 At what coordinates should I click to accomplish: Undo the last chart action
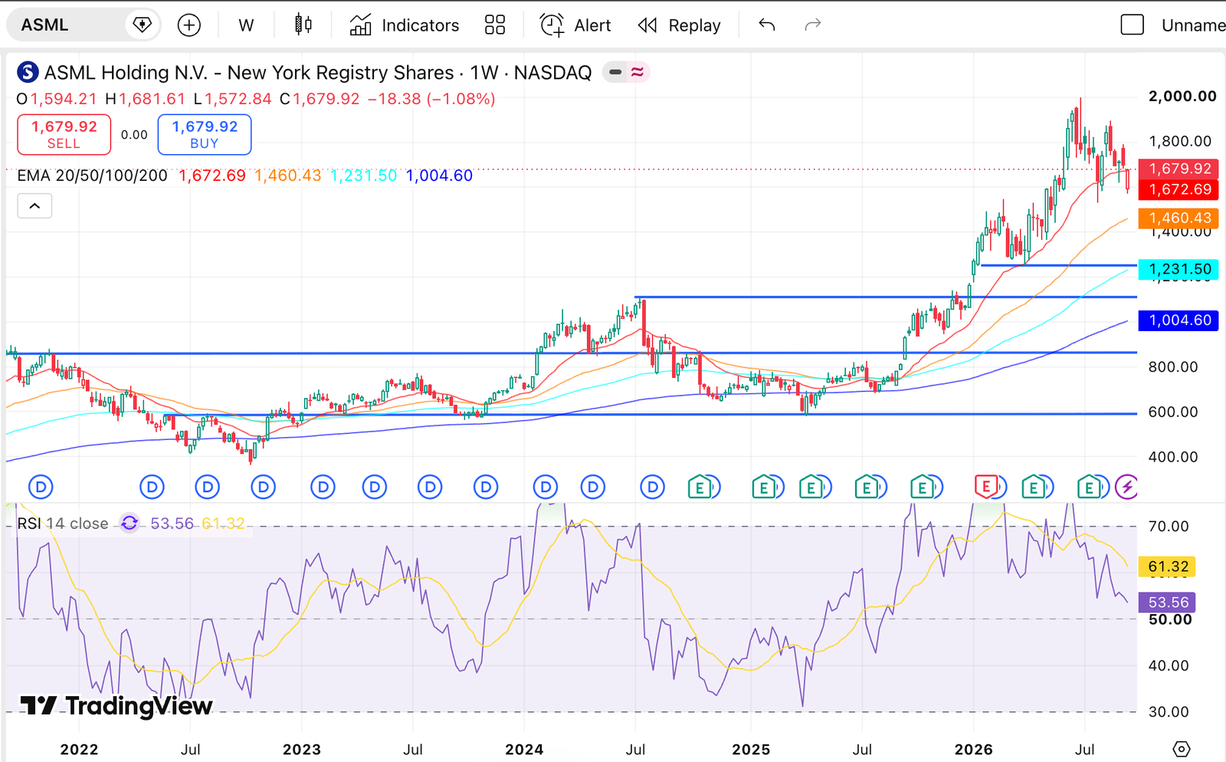point(767,25)
